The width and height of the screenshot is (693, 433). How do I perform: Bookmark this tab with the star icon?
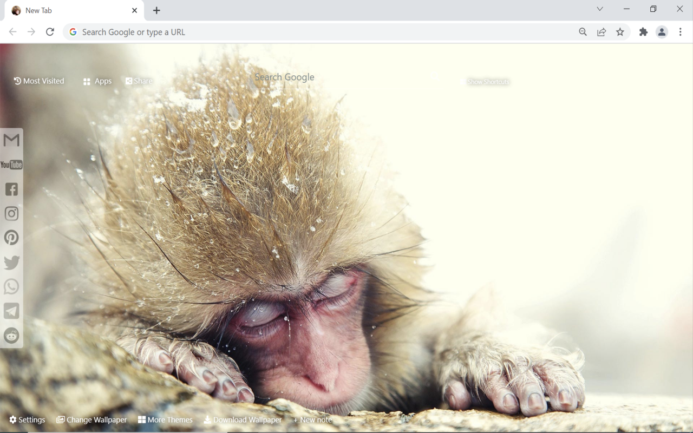point(620,32)
